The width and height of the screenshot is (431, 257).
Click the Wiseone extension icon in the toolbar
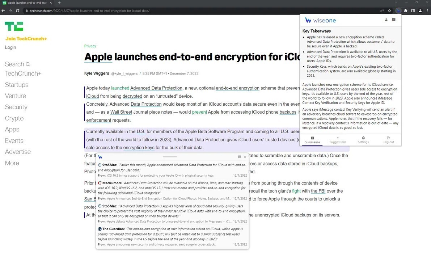tap(398, 11)
